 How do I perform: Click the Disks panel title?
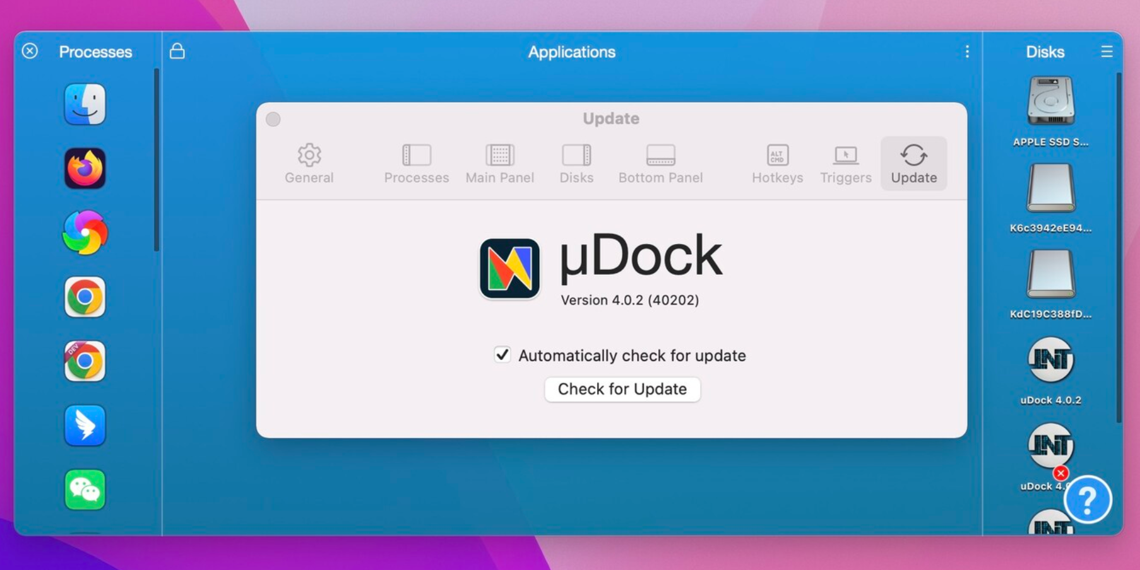pyautogui.click(x=1045, y=52)
